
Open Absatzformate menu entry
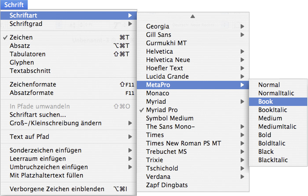69,93
